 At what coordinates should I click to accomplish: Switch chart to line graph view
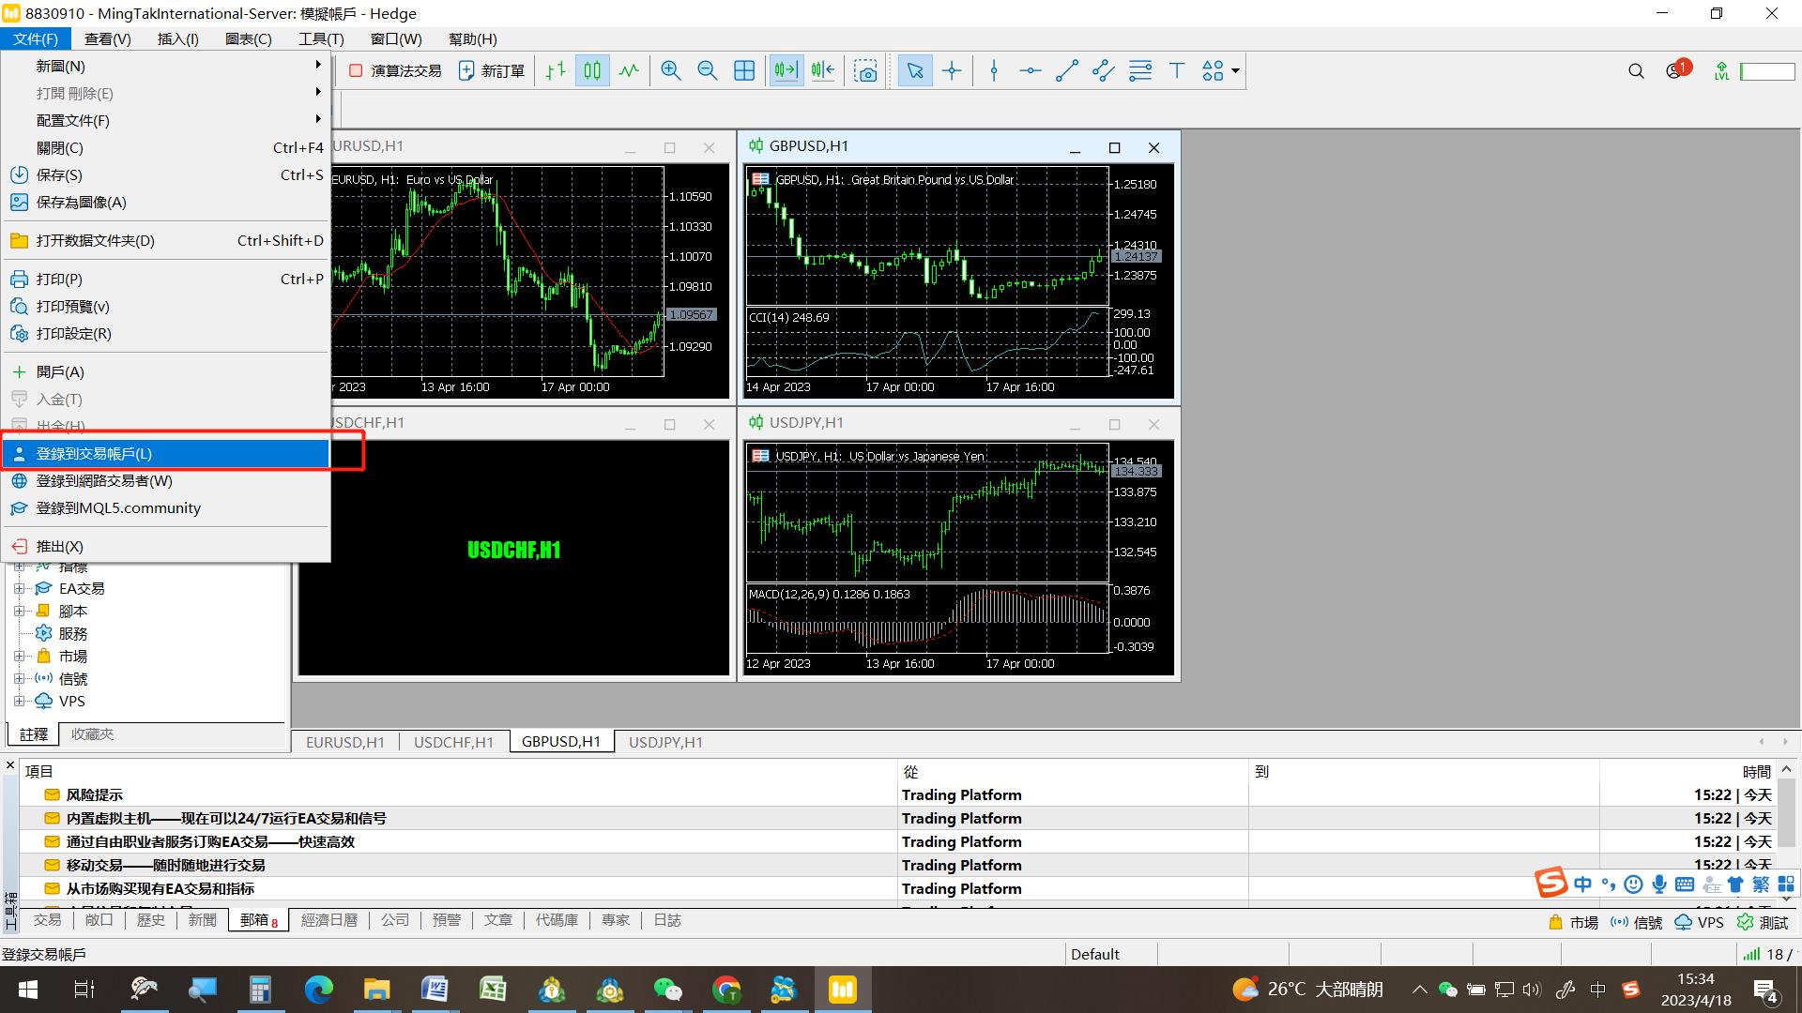pyautogui.click(x=629, y=71)
